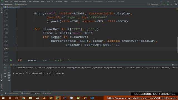Open the Window menu

point(59,1)
